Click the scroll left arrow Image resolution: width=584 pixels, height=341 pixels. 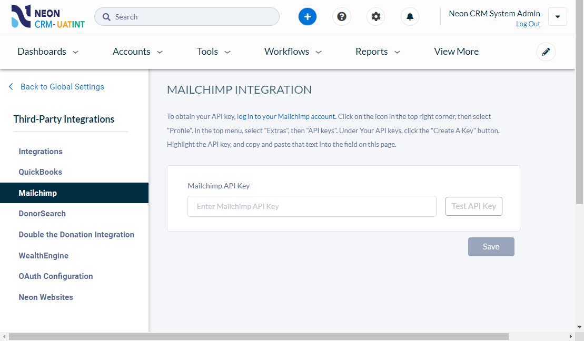click(4, 337)
